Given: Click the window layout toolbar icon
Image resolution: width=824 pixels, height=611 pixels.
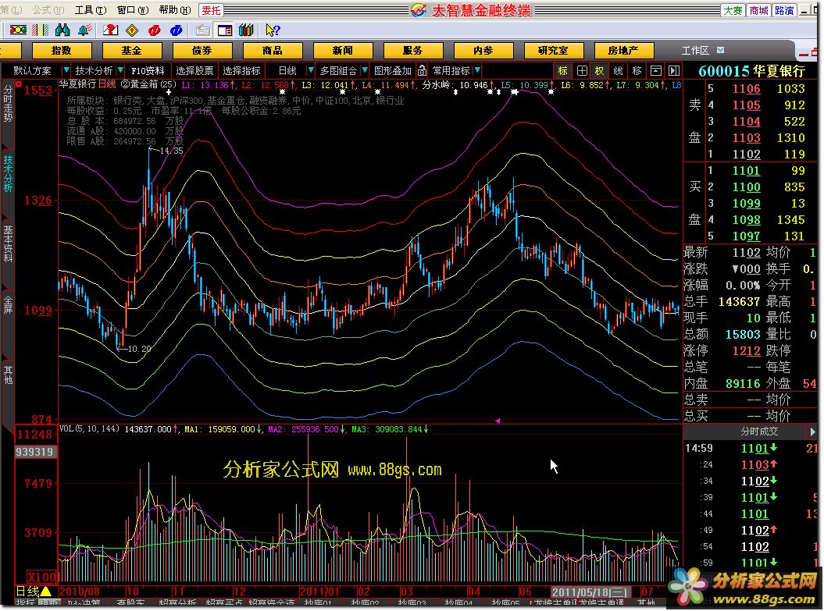Looking at the screenshot, I should pos(225,30).
